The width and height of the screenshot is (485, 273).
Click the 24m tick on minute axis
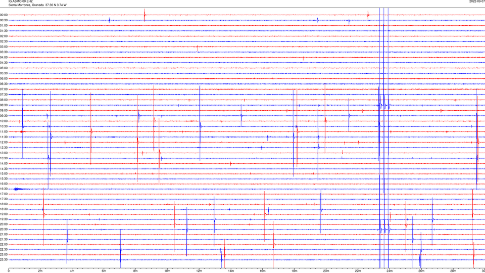coord(390,271)
